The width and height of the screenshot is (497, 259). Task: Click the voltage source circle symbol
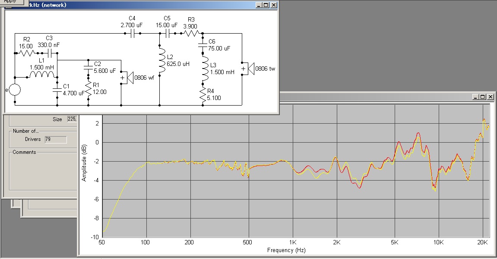[15, 90]
